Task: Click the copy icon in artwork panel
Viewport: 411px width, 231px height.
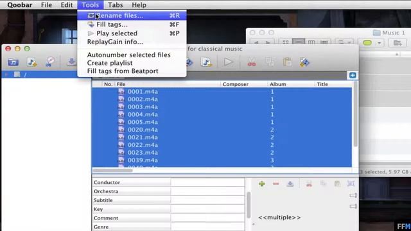Action: pos(323,184)
